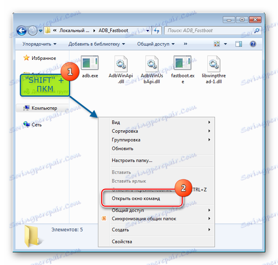Refresh the folder with the refresh arrows button
Viewport: 278px width, 265px height.
[157, 31]
